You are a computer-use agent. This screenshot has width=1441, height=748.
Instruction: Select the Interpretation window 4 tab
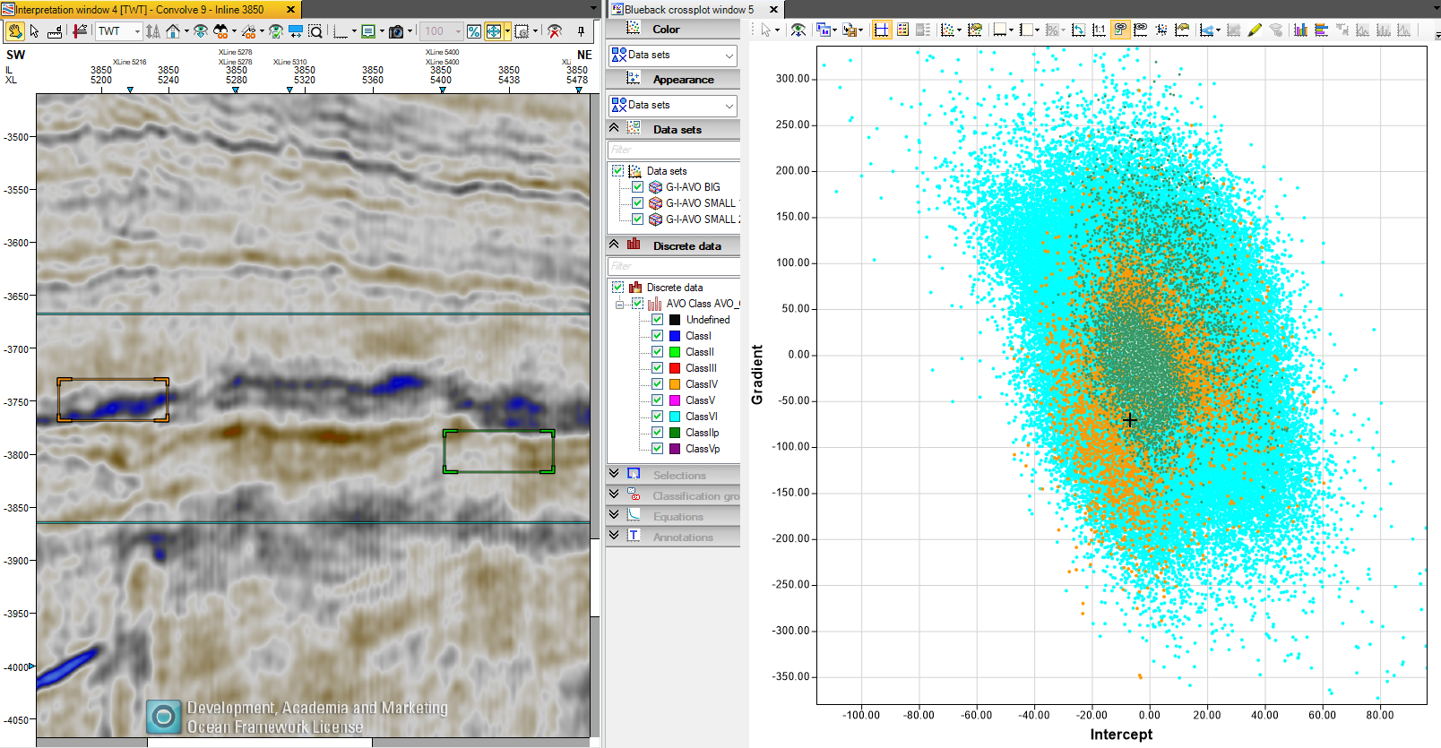pyautogui.click(x=140, y=10)
